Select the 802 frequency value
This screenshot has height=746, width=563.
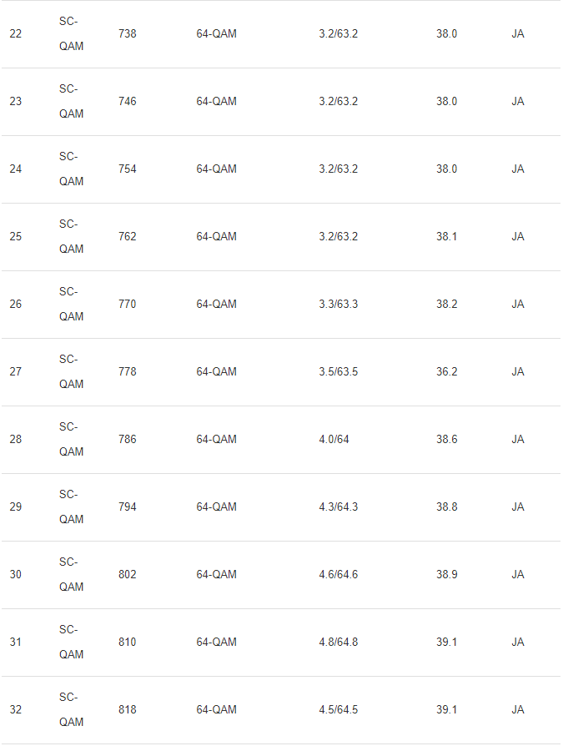click(128, 575)
